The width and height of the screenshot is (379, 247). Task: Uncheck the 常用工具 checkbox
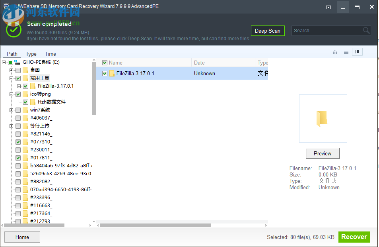(x=18, y=78)
